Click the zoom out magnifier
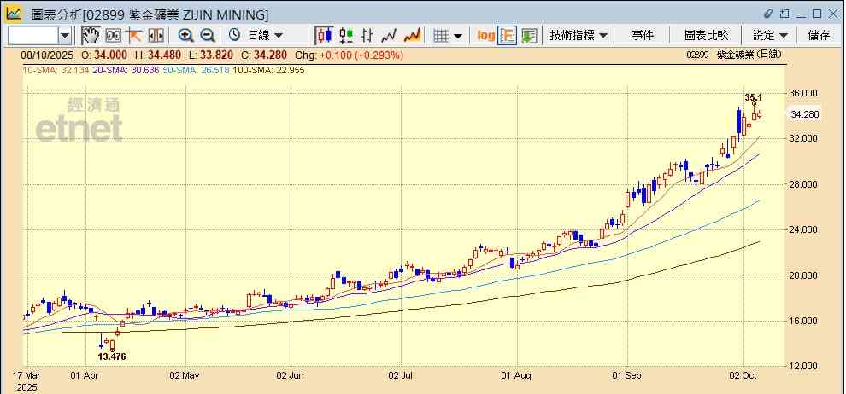The width and height of the screenshot is (846, 394). pyautogui.click(x=207, y=35)
